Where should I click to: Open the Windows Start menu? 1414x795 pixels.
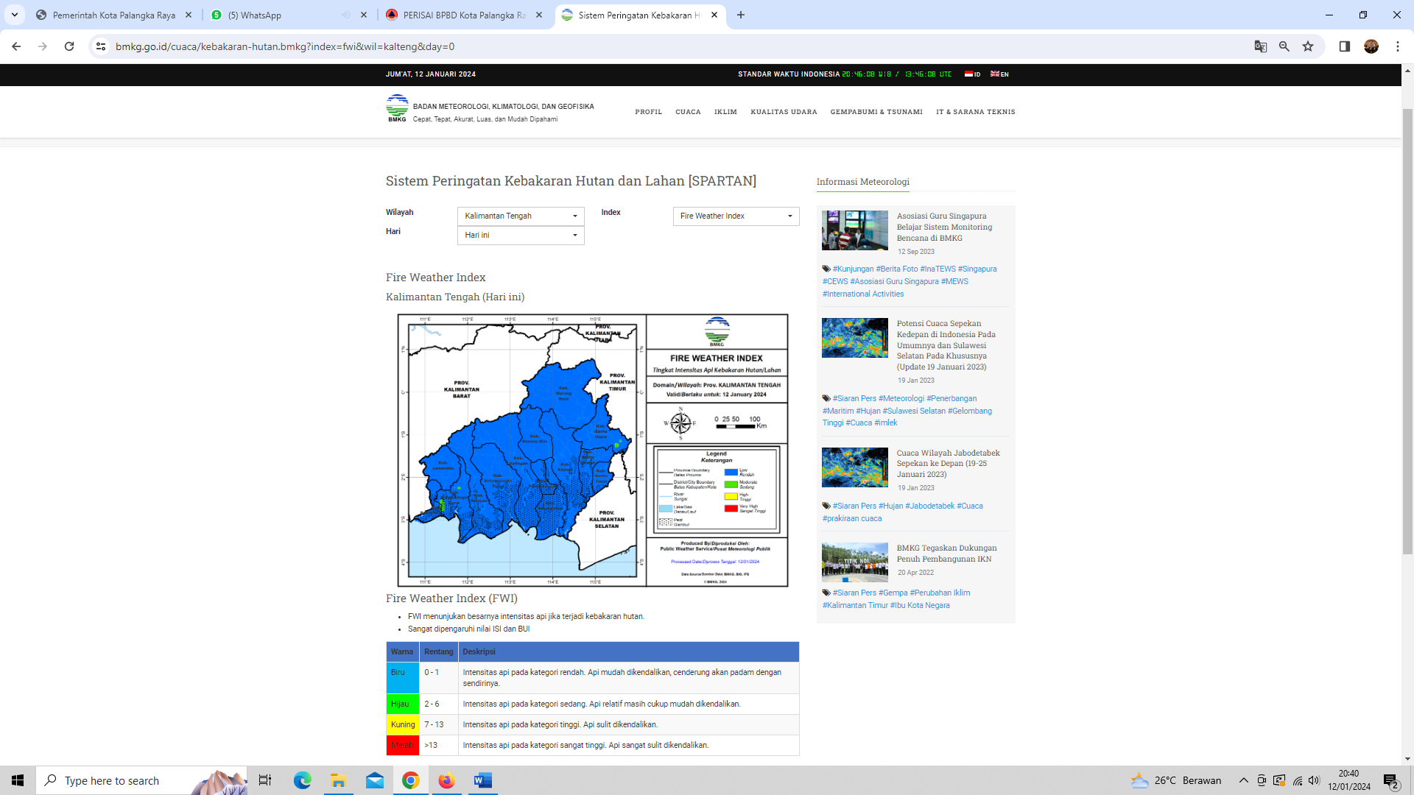[x=18, y=780]
